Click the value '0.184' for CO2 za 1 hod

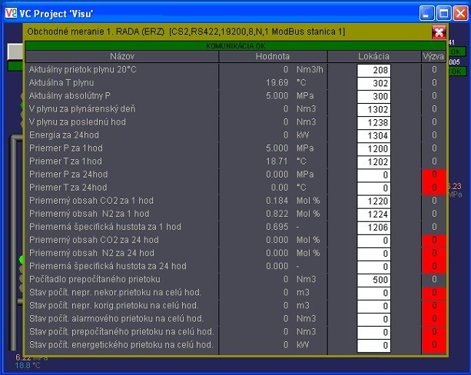point(277,201)
